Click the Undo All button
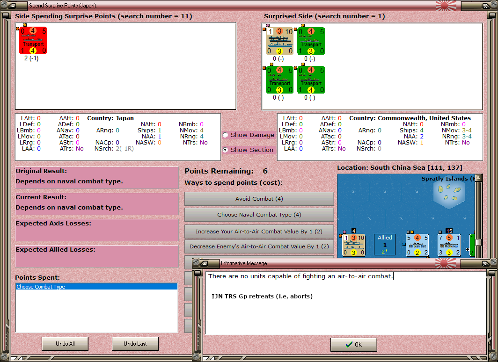498x362 pixels. [65, 344]
